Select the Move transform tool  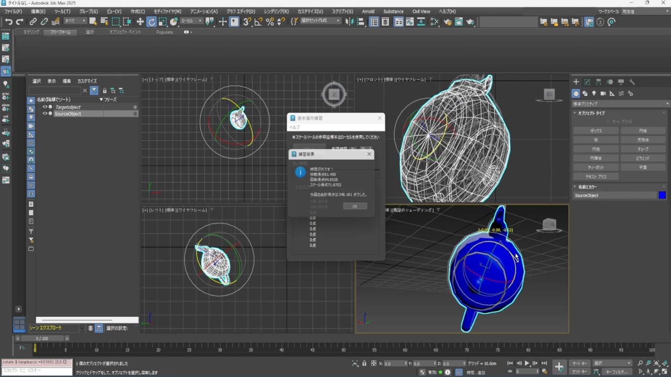point(140,21)
